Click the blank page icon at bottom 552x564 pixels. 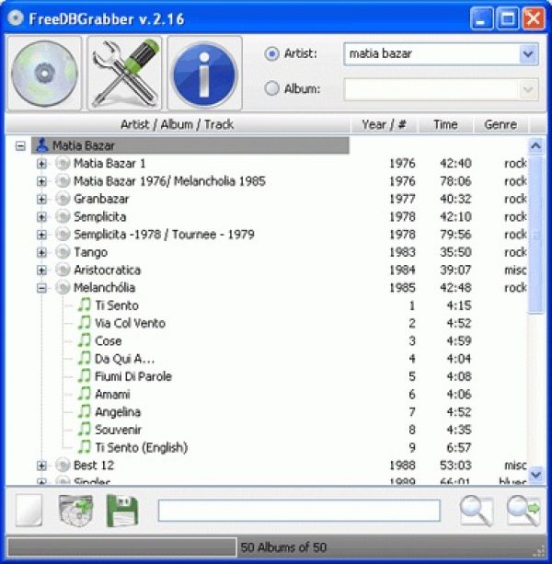coord(29,510)
